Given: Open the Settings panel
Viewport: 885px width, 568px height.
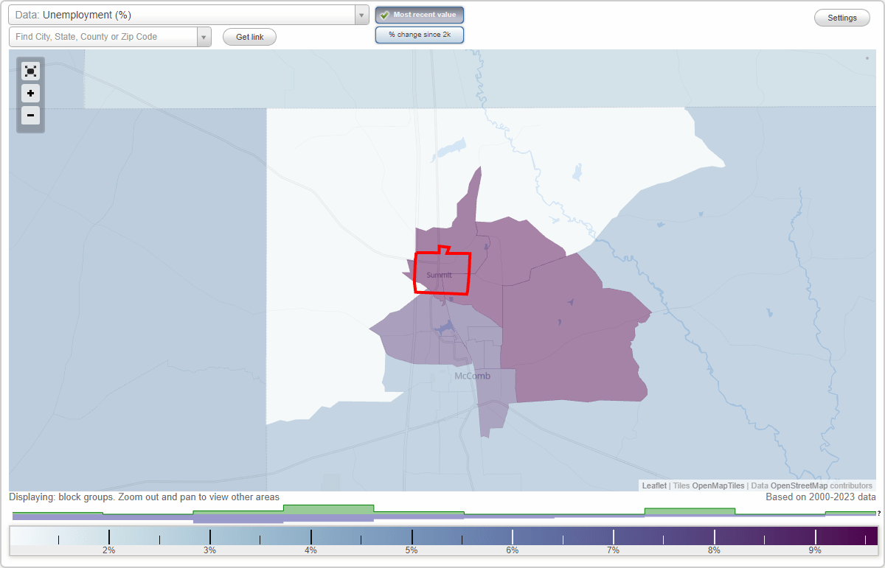Looking at the screenshot, I should click(841, 17).
